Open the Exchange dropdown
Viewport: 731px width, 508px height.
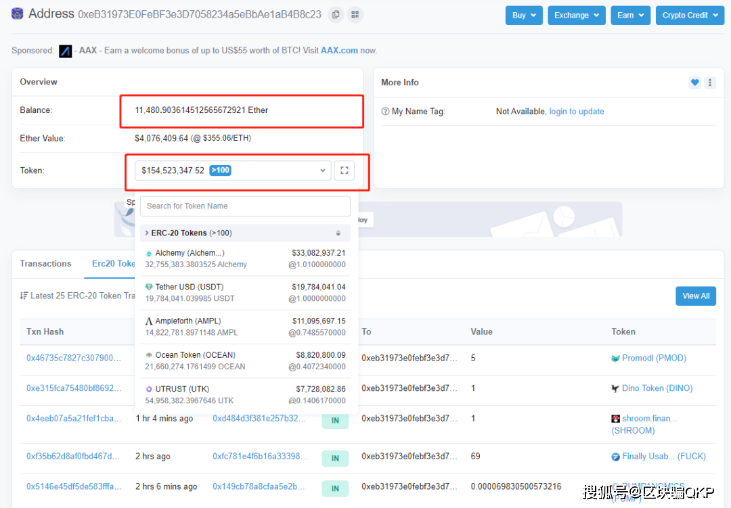(x=577, y=16)
